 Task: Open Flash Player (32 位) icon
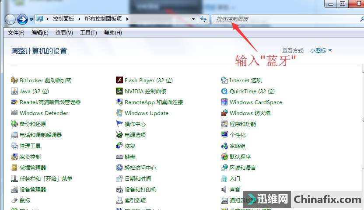(x=119, y=80)
